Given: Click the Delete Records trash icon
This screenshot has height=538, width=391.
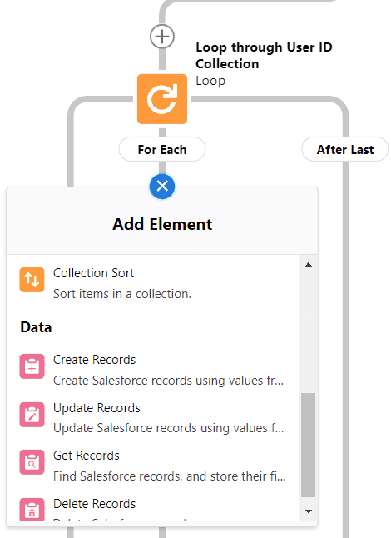Looking at the screenshot, I should (x=32, y=510).
